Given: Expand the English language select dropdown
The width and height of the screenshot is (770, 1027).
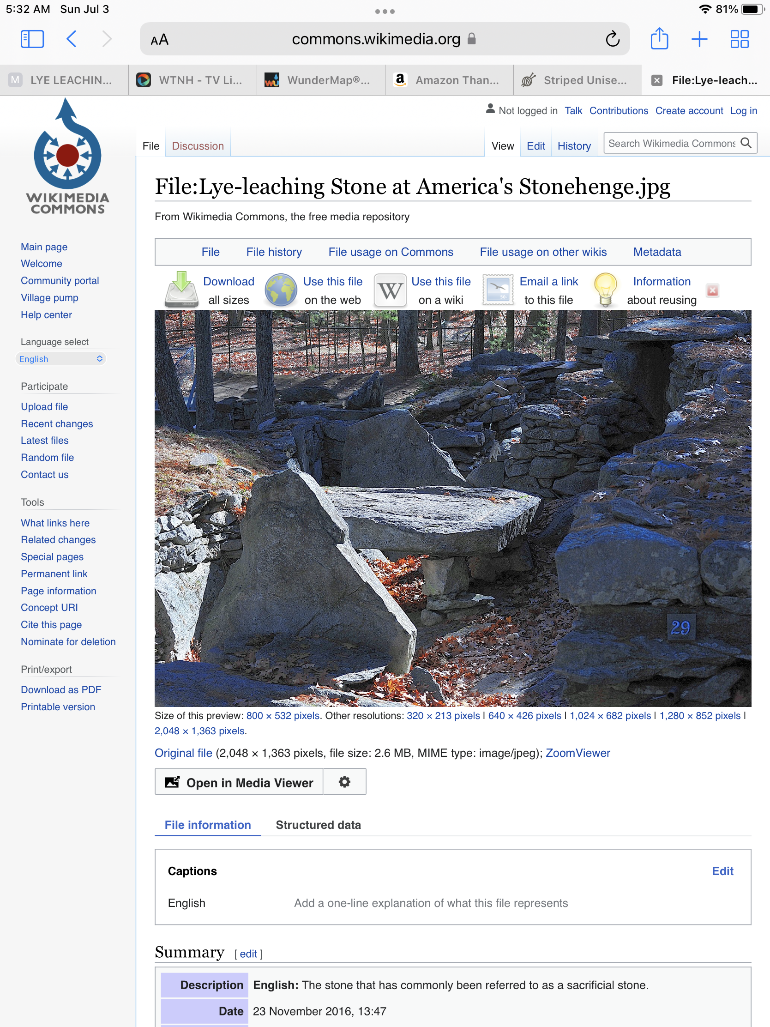Looking at the screenshot, I should click(61, 359).
